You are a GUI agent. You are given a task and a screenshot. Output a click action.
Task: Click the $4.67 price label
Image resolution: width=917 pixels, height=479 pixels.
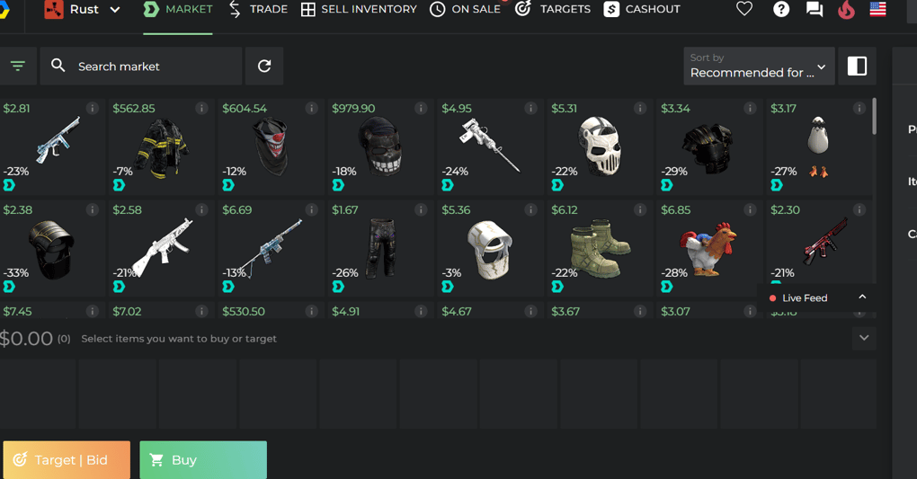(x=456, y=311)
